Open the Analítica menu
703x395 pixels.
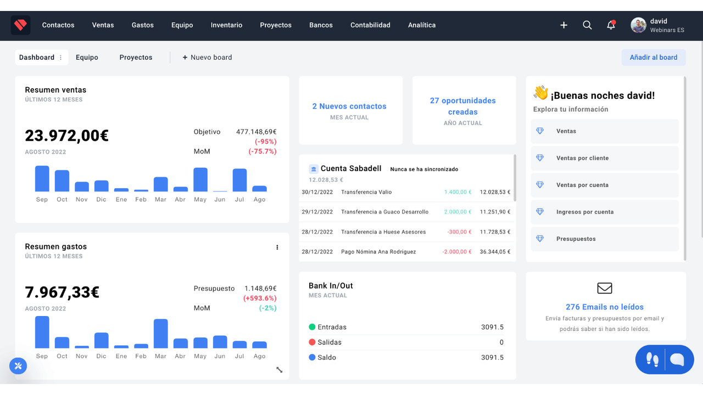pos(422,25)
